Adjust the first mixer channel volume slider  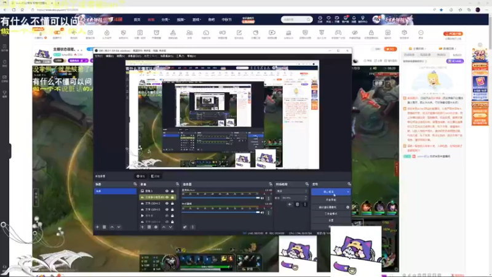pyautogui.click(x=221, y=198)
